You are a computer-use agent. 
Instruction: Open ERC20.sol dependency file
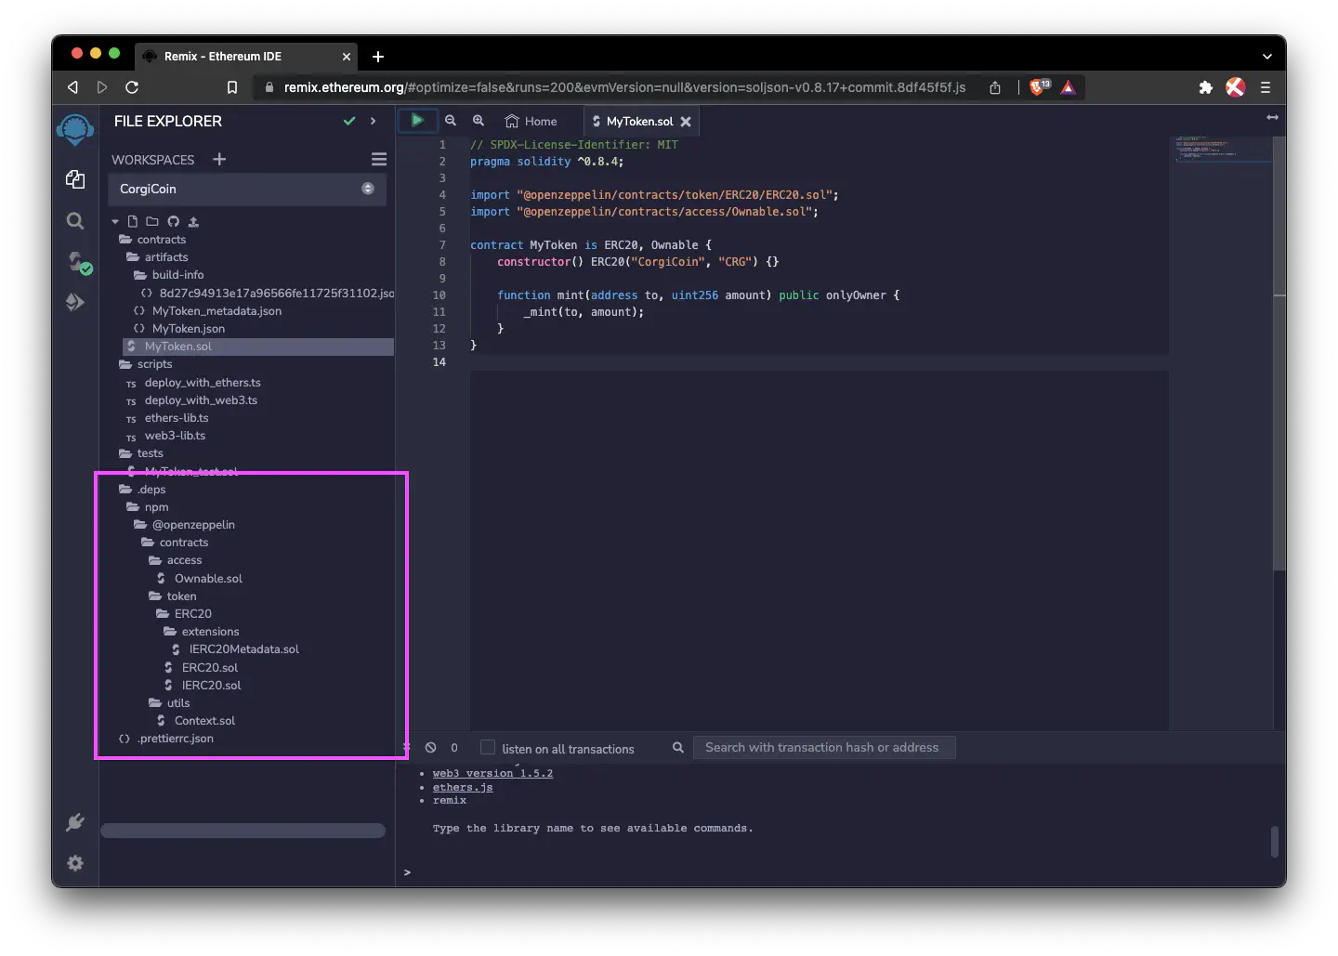[201, 668]
